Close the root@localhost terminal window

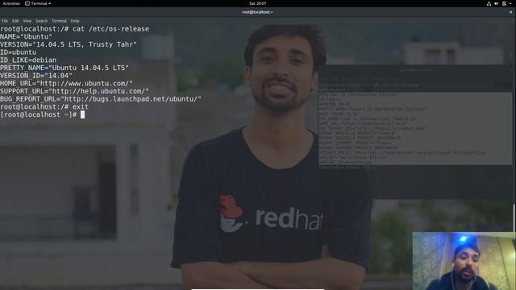pyautogui.click(x=510, y=12)
